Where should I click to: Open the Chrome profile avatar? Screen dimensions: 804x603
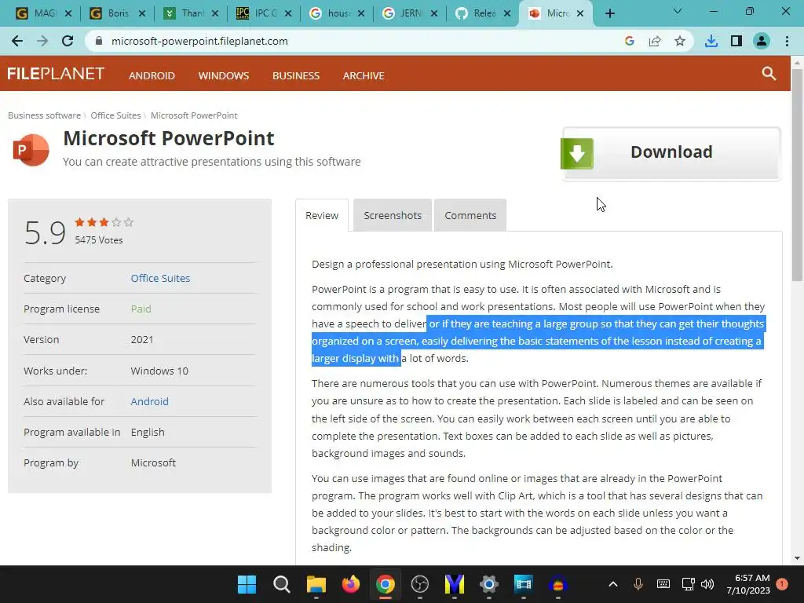tap(762, 41)
